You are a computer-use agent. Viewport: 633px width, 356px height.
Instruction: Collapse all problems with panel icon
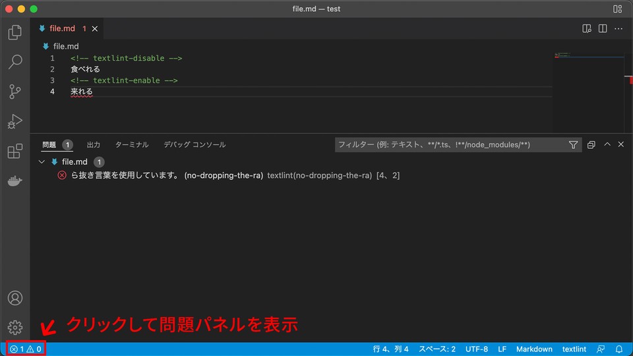(591, 144)
